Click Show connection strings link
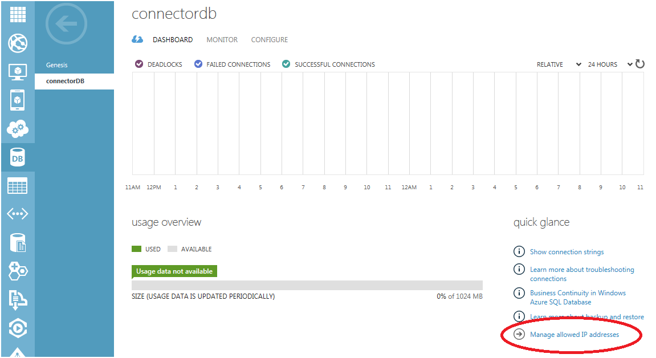The width and height of the screenshot is (656, 358). pos(567,251)
